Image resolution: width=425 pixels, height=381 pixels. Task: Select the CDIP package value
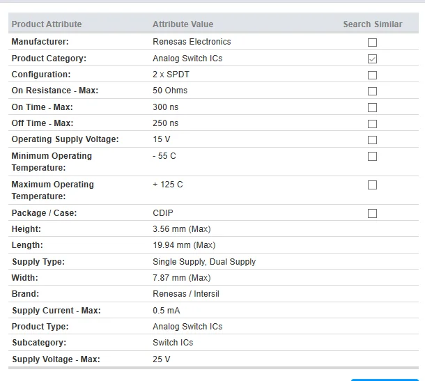pyautogui.click(x=163, y=213)
